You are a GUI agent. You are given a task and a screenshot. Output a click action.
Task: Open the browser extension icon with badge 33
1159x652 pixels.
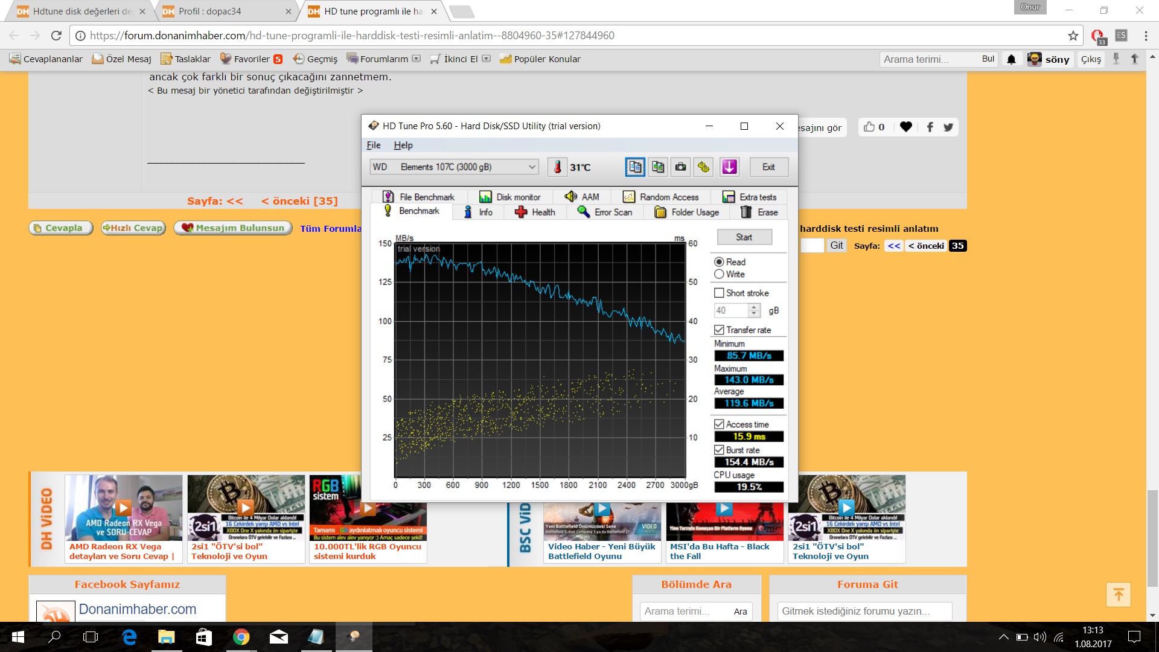coord(1098,36)
